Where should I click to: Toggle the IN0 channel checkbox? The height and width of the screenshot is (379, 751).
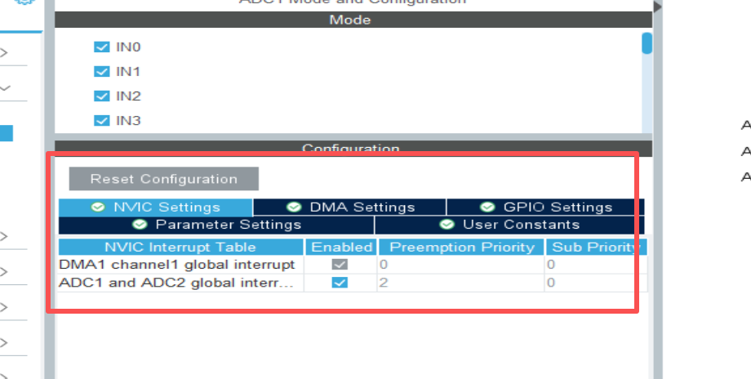102,47
